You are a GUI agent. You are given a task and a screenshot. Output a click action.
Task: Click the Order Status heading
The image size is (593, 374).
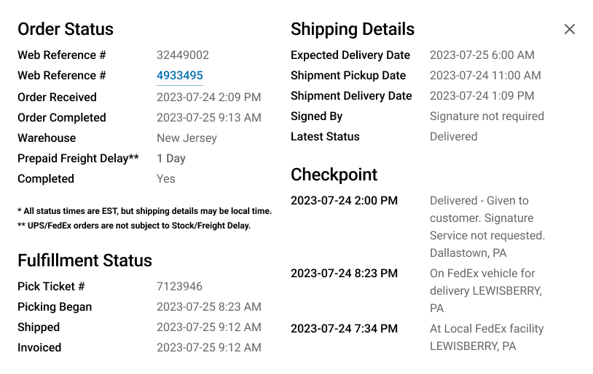point(66,29)
